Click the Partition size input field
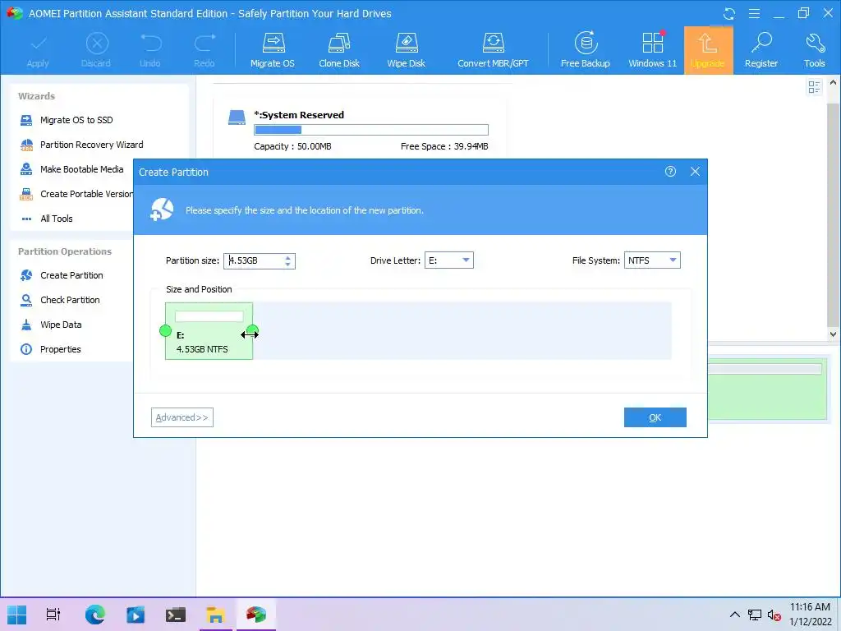This screenshot has width=841, height=631. (x=254, y=260)
